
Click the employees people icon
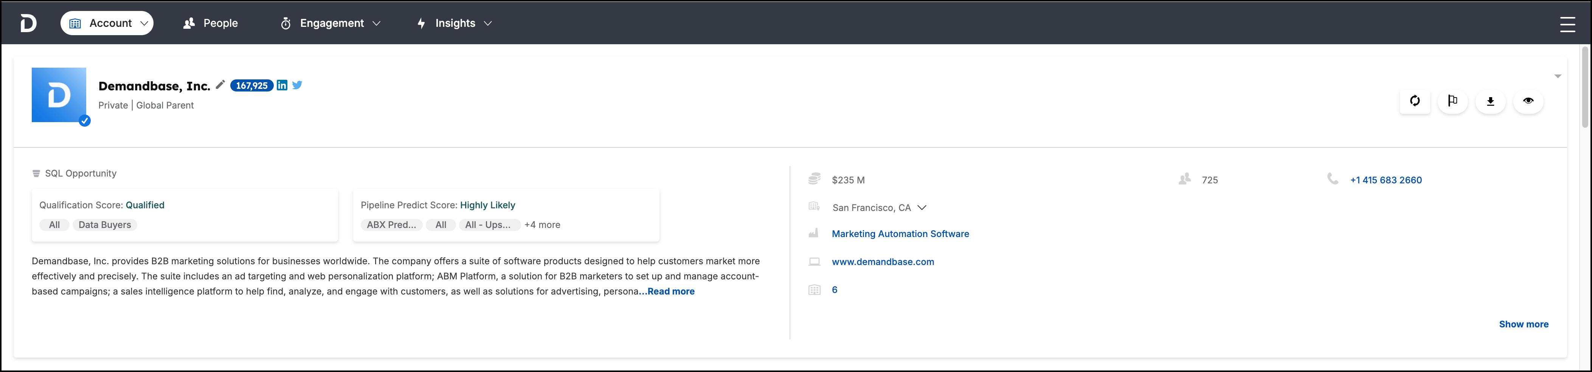pyautogui.click(x=1184, y=179)
